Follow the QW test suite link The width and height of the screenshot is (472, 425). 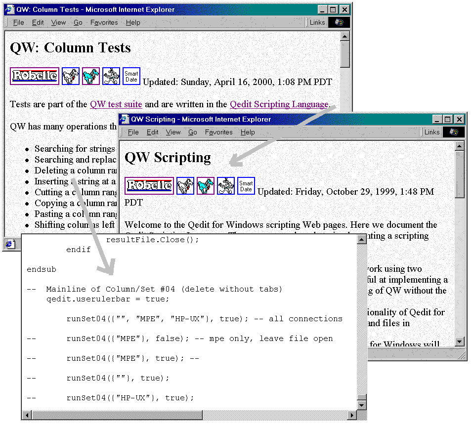tap(116, 104)
